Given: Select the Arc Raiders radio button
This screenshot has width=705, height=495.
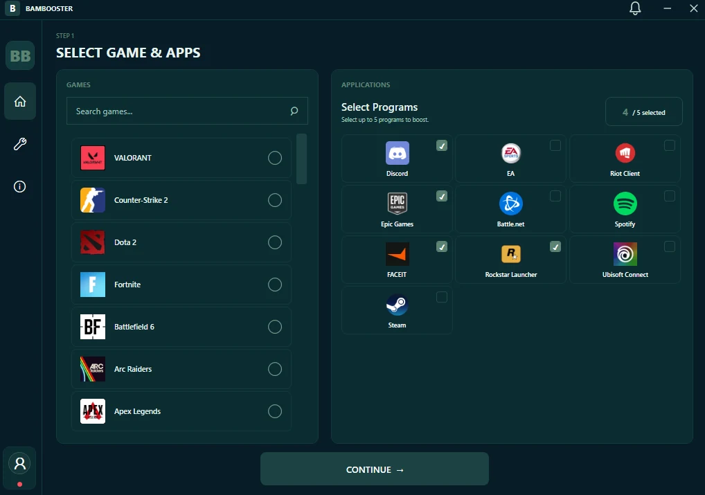Looking at the screenshot, I should point(275,369).
